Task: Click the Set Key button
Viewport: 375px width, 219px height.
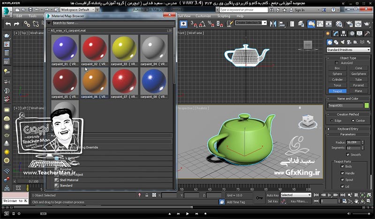Action: pyautogui.click(x=273, y=201)
